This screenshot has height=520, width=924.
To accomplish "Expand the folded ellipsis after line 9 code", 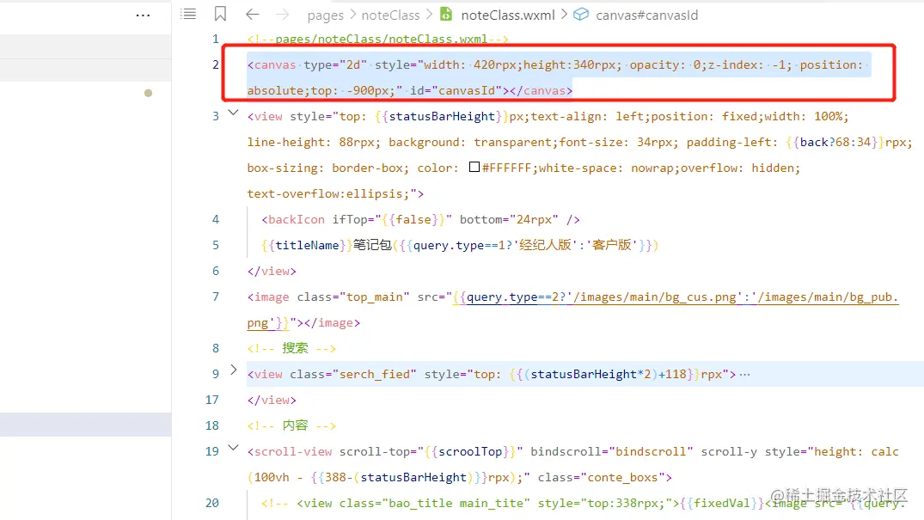I will point(745,375).
